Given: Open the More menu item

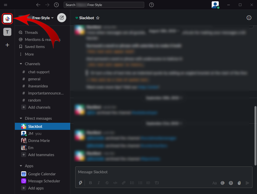Looking at the screenshot, I should (x=29, y=54).
